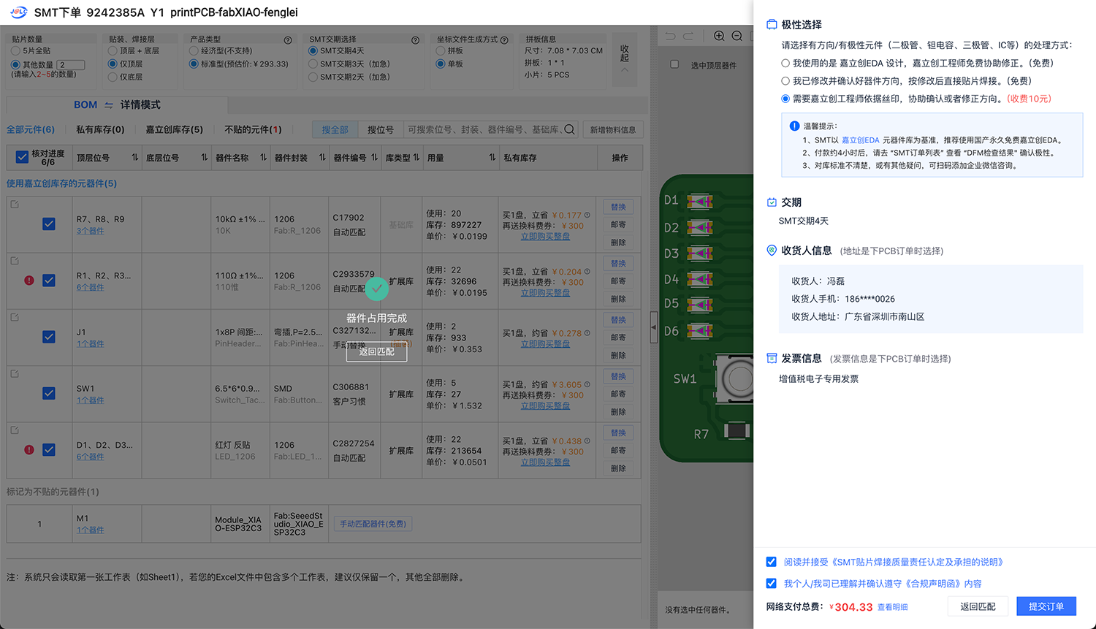Click the blue info icon next to 温馨提示
The width and height of the screenshot is (1096, 629).
794,126
